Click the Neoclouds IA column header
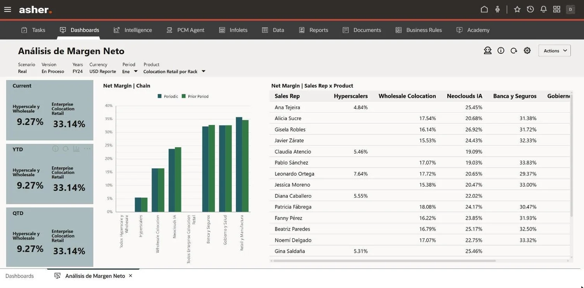The image size is (584, 288). (x=464, y=96)
